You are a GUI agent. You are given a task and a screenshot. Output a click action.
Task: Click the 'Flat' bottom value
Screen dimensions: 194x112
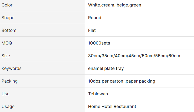[92, 30]
